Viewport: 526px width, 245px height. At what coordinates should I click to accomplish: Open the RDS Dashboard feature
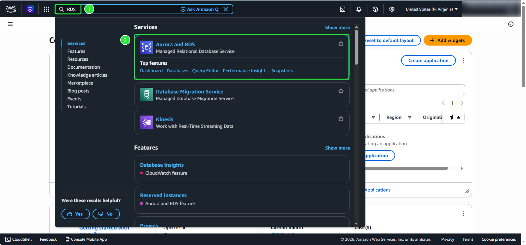pos(151,71)
